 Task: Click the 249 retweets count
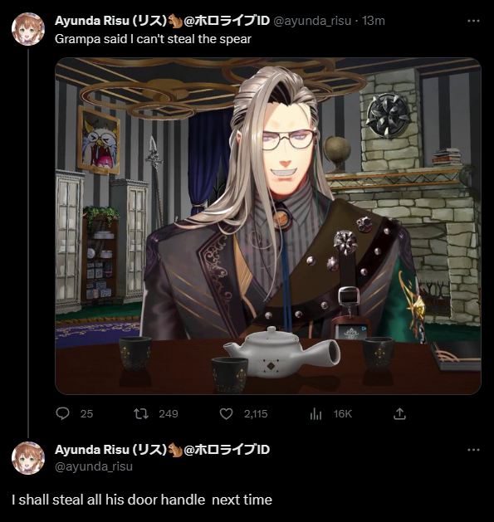(169, 414)
